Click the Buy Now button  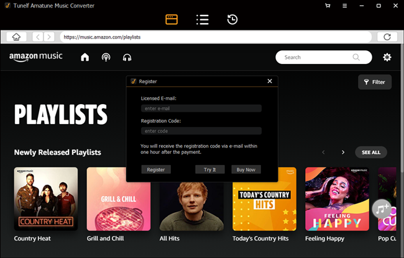246,169
